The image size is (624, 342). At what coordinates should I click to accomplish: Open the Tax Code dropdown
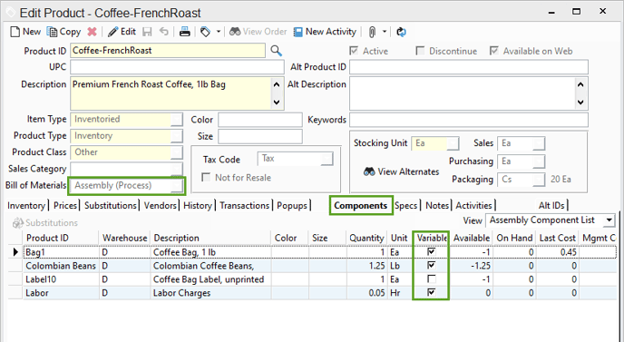(x=327, y=159)
